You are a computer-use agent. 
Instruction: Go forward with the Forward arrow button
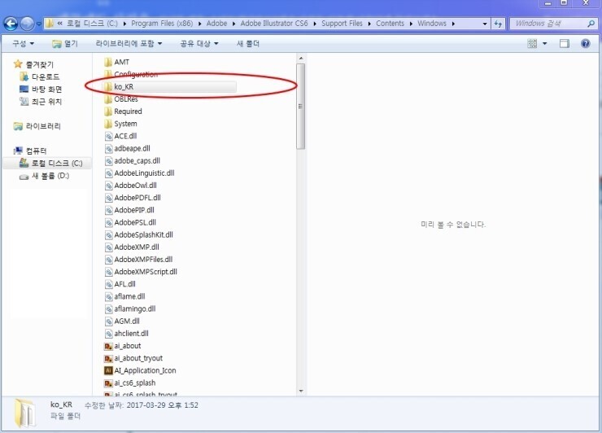28,24
